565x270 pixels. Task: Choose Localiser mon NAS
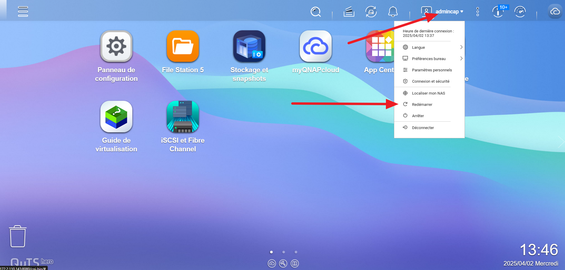point(429,93)
